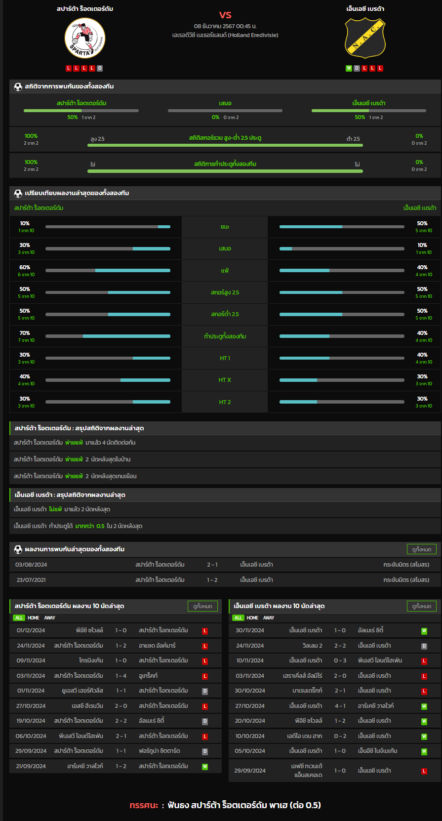Select the ALL tab in NAC Breda's last 10 results
Image resolution: width=442 pixels, height=821 pixels.
click(238, 618)
